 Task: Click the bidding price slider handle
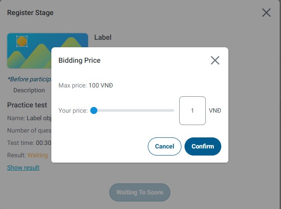pyautogui.click(x=94, y=110)
